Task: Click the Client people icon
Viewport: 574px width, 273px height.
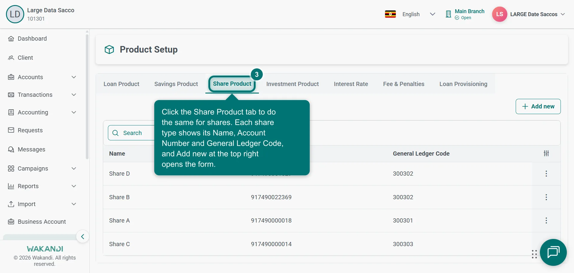Action: (x=11, y=58)
